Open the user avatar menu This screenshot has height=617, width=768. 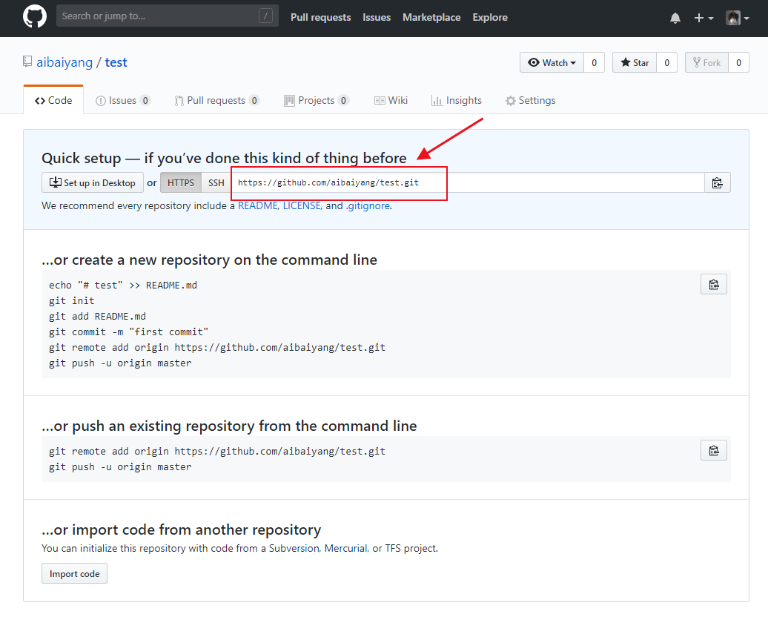coord(736,18)
